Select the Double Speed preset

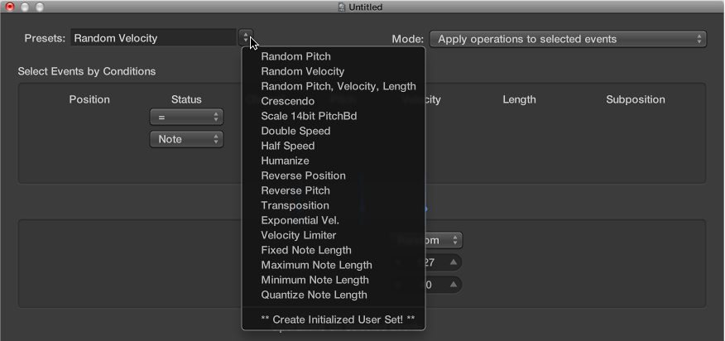(x=334, y=131)
